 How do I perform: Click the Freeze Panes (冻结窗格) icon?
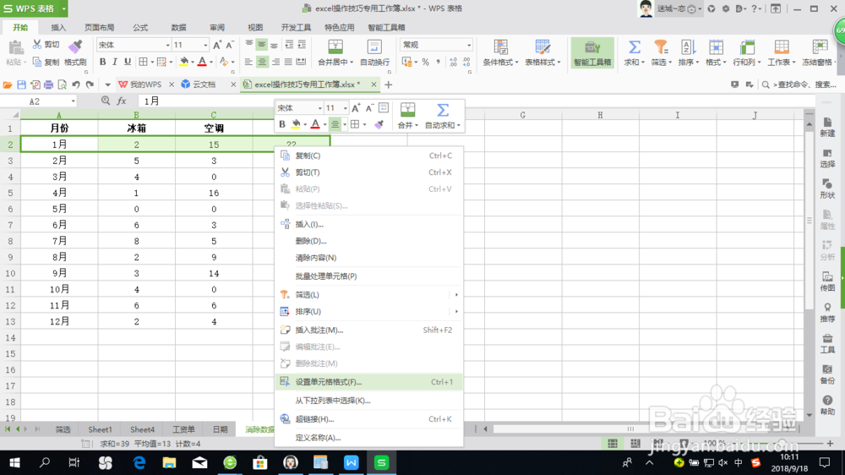pyautogui.click(x=820, y=46)
